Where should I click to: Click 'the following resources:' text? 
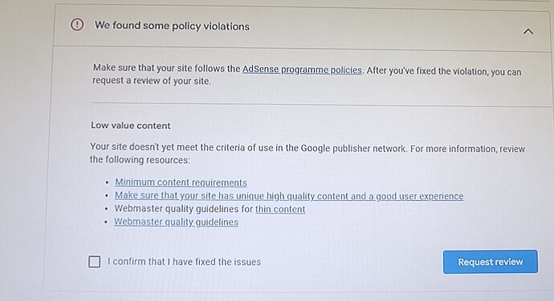click(140, 159)
